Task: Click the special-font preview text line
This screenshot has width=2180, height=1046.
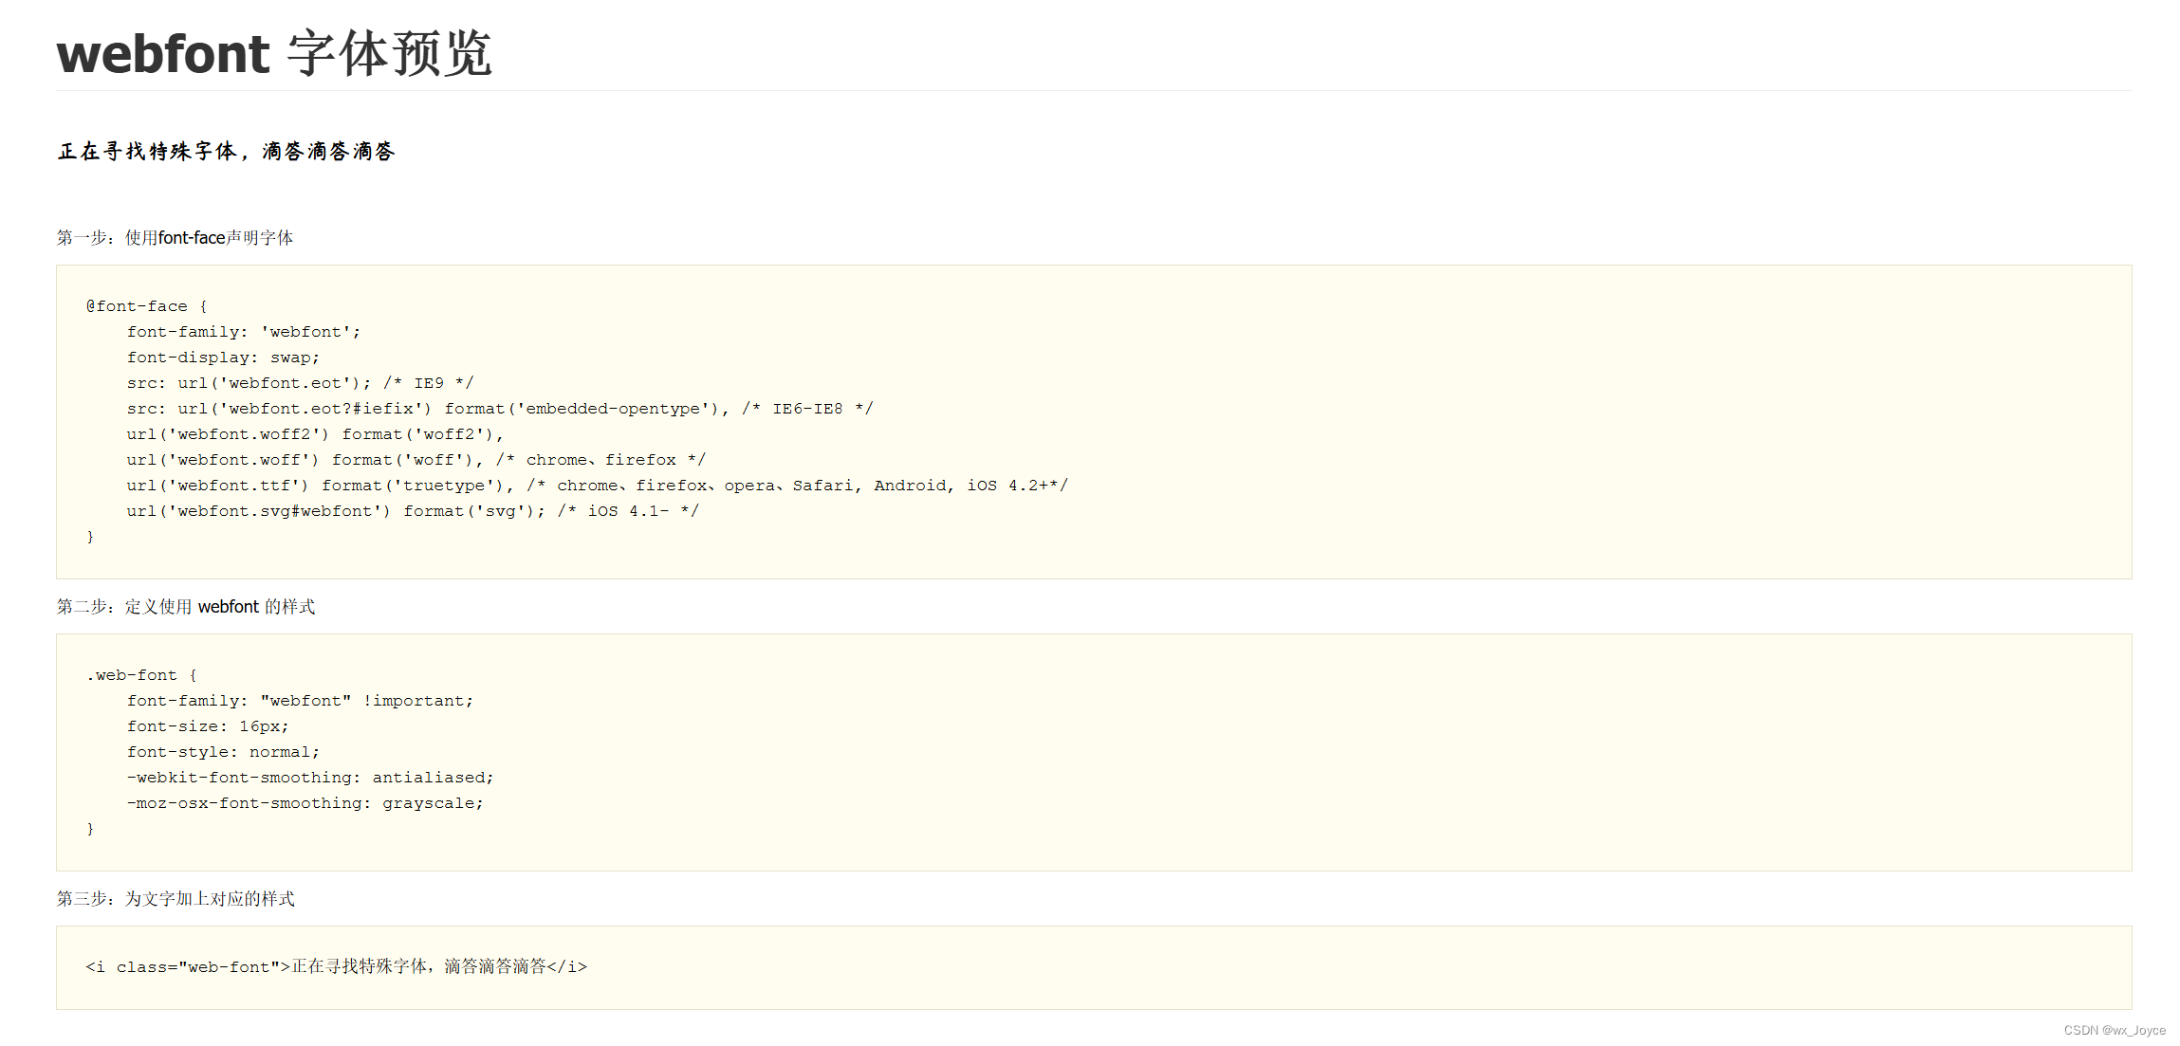Action: pos(226,152)
